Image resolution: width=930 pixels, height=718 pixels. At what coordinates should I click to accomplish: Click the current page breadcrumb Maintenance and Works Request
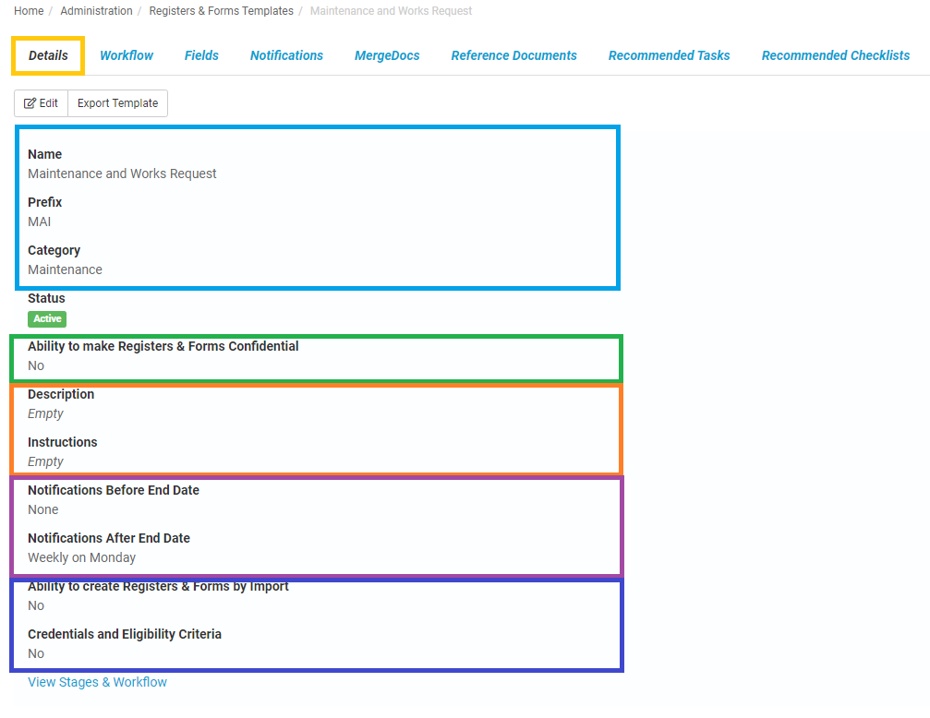click(x=391, y=11)
